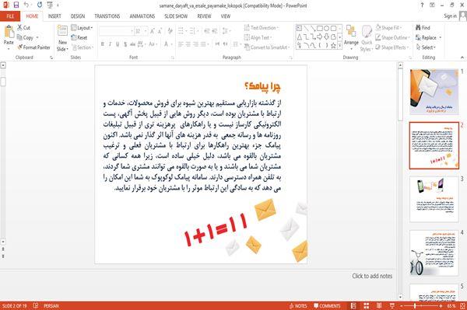
Task: Click the Quick Styles button
Action: coord(367,39)
